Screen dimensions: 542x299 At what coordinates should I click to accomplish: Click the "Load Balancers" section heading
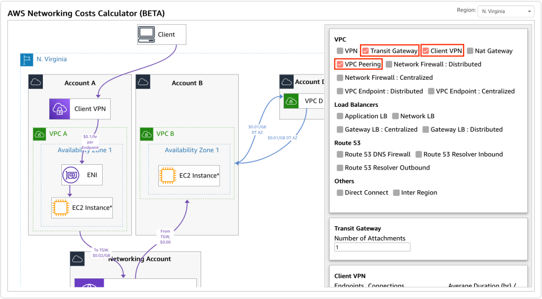point(356,105)
